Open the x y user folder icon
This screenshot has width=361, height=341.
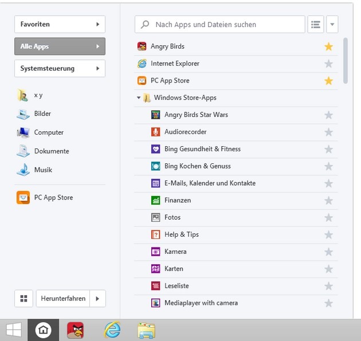click(x=23, y=95)
